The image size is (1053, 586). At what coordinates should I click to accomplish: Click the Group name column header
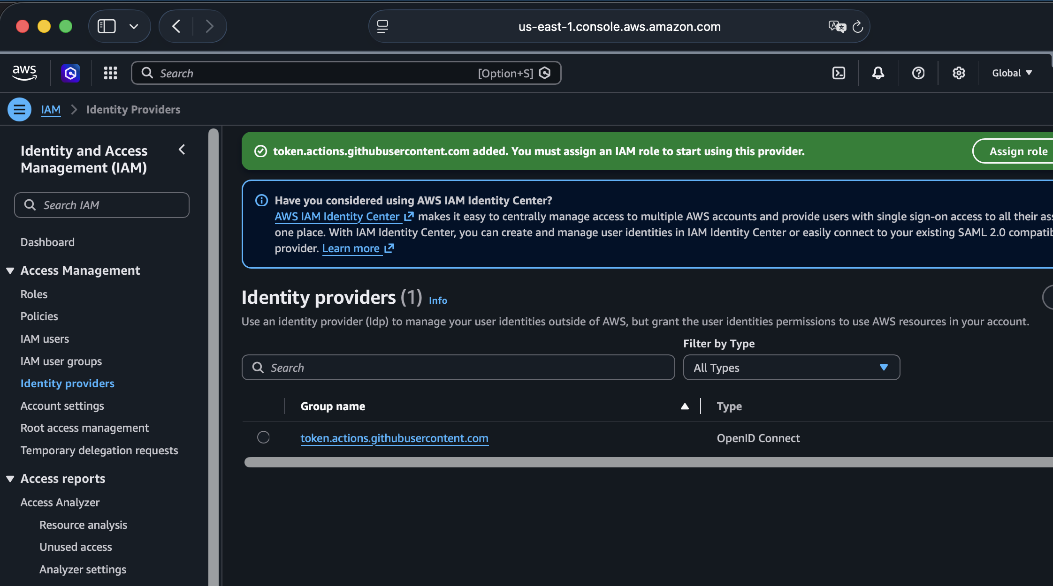(x=333, y=406)
